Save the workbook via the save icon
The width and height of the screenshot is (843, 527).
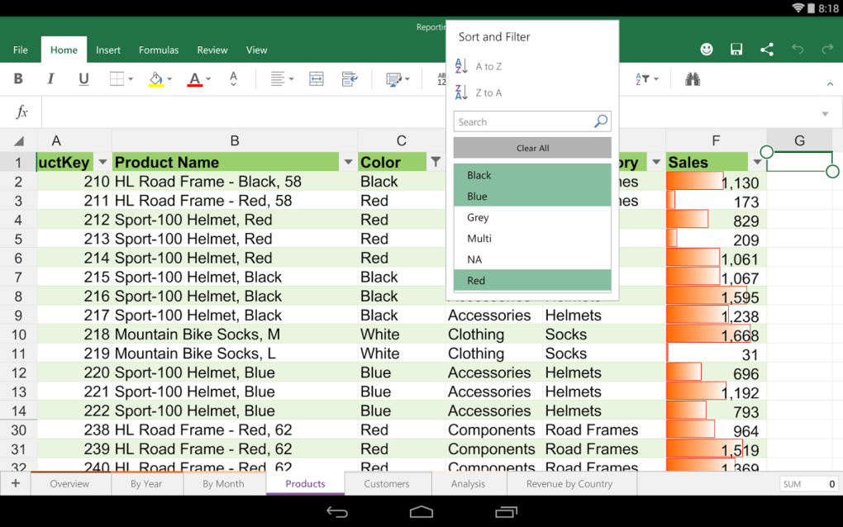[x=736, y=50]
